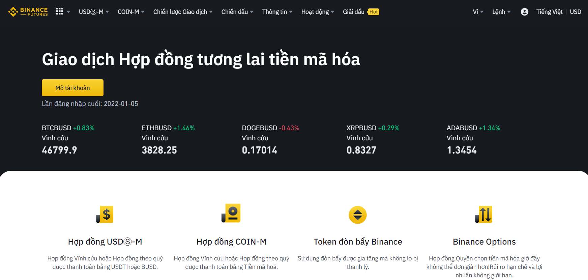The height and width of the screenshot is (280, 588).
Task: Click the BTCBUSD price 46799.9
Action: pyautogui.click(x=59, y=150)
